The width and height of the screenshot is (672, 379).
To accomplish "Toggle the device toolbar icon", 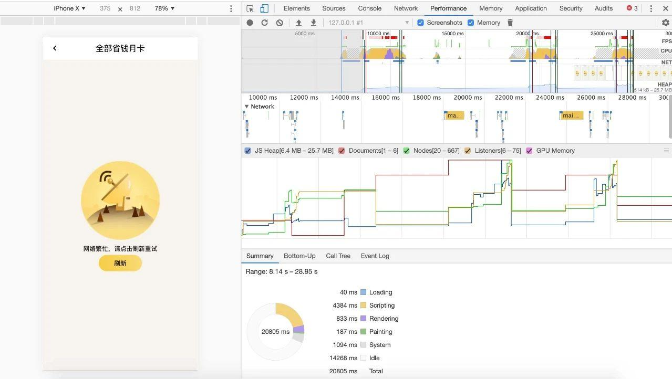I will (264, 8).
